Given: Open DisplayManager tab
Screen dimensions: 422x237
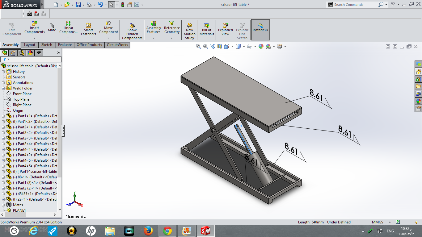Looking at the screenshot, I should pyautogui.click(x=30, y=53).
